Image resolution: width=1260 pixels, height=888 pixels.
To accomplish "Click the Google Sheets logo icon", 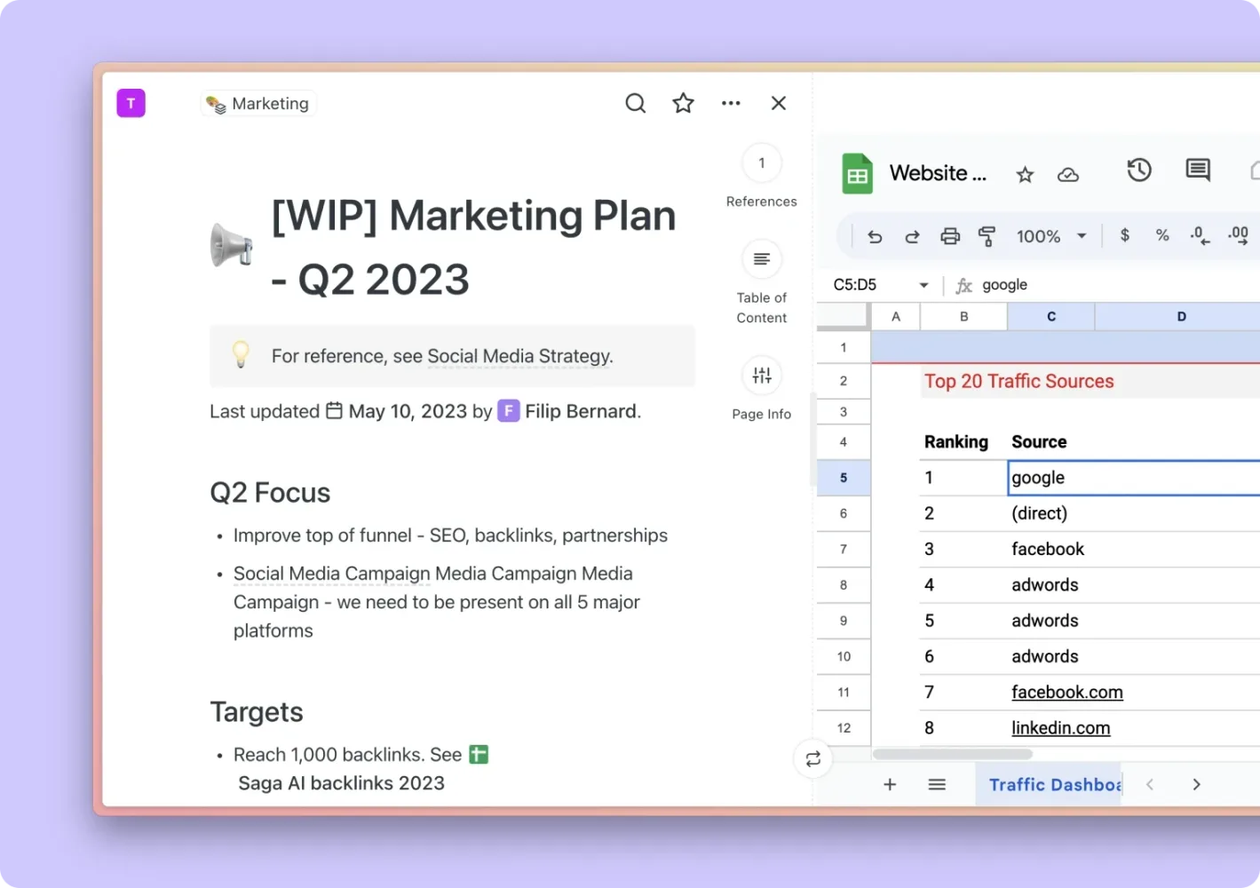I will 857,174.
